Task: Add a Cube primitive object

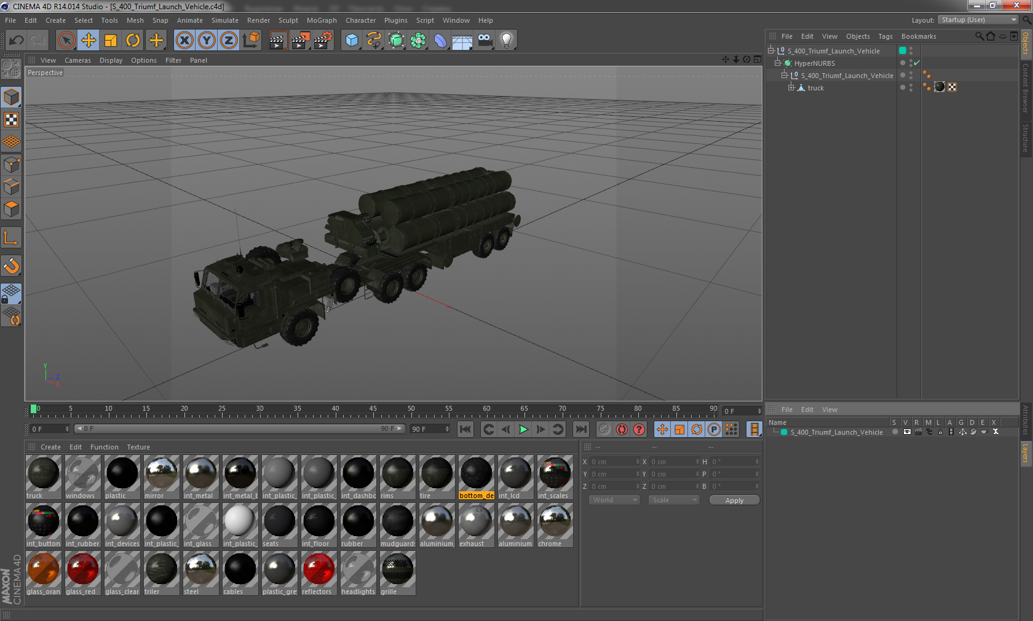Action: tap(352, 41)
